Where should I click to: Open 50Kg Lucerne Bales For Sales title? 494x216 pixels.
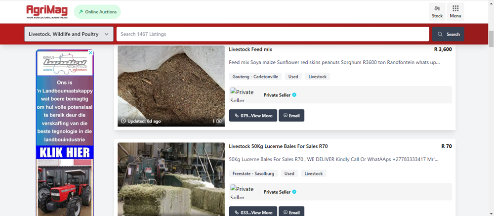tap(279, 146)
